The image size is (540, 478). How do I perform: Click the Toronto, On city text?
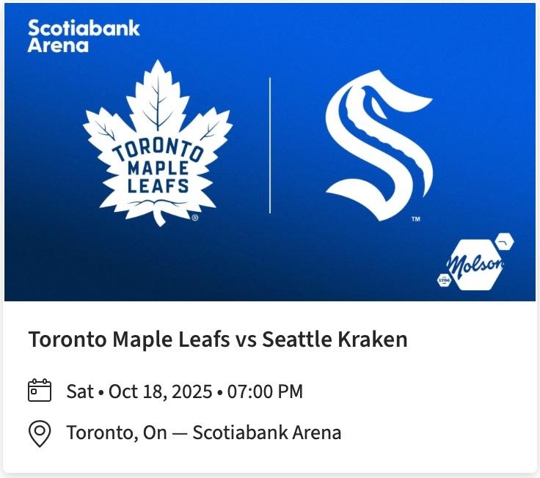coord(116,433)
